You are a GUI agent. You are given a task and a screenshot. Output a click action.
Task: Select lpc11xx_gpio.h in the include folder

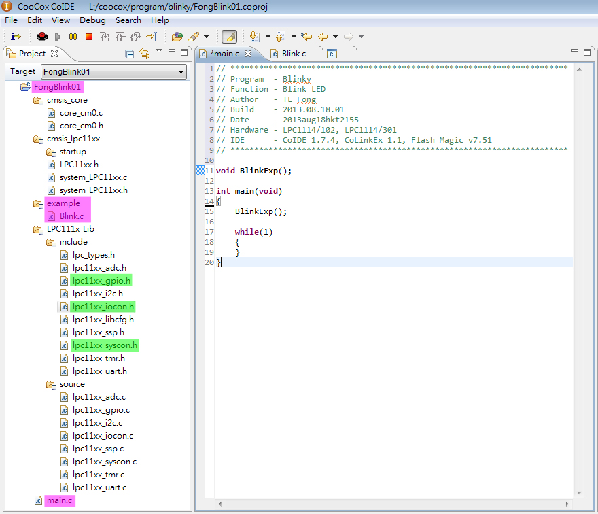click(101, 281)
